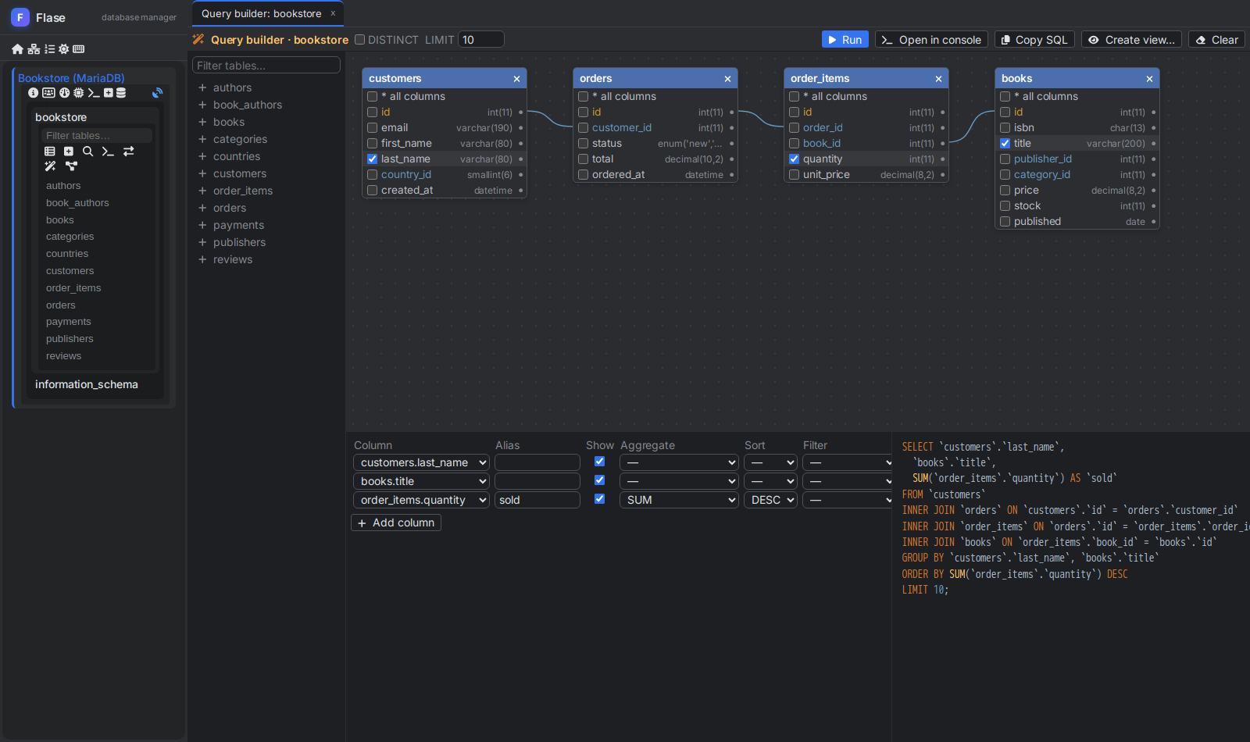Focus the query builder Filter tables field
The image size is (1250, 742).
(266, 66)
